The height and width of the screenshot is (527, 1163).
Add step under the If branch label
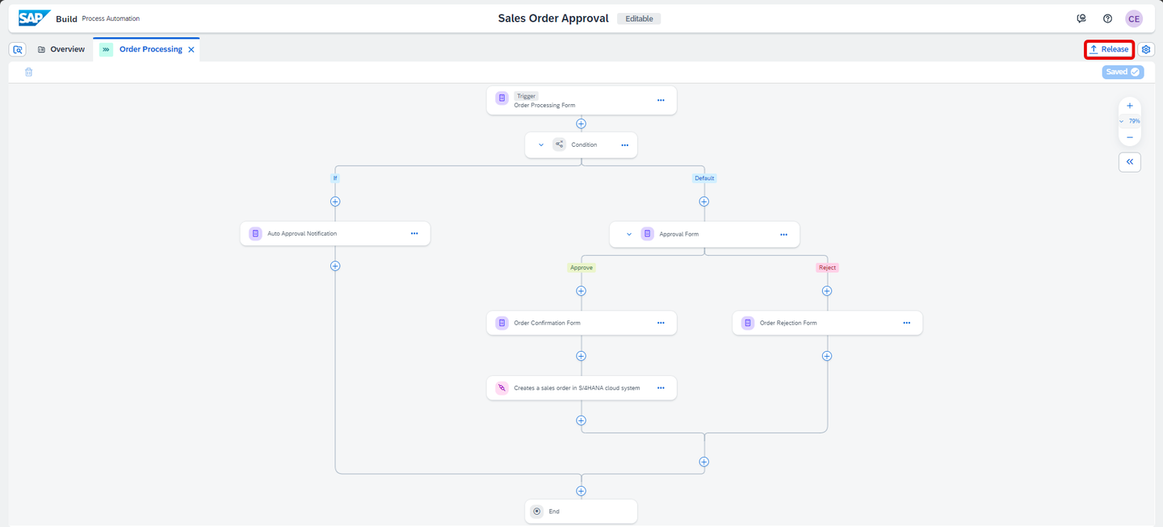pyautogui.click(x=335, y=202)
